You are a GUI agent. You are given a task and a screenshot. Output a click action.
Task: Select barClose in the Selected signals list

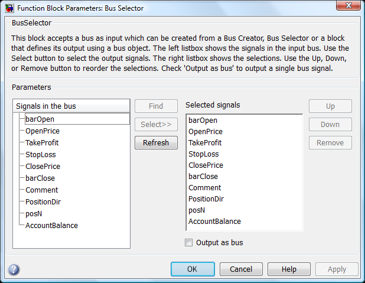click(x=203, y=176)
